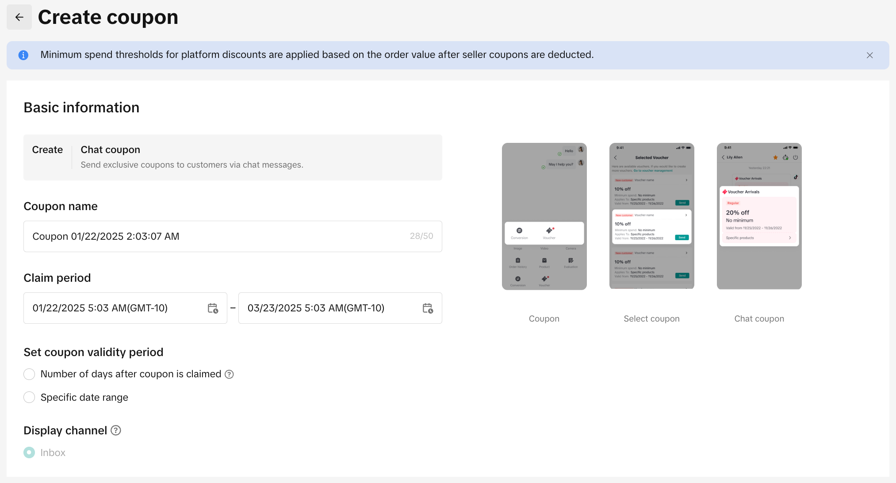This screenshot has height=483, width=896.
Task: Open end date calendar picker icon
Action: click(x=428, y=308)
